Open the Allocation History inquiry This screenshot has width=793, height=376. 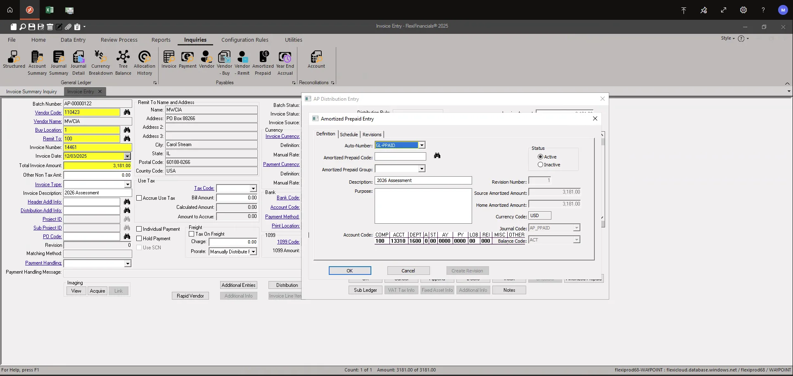tap(144, 61)
